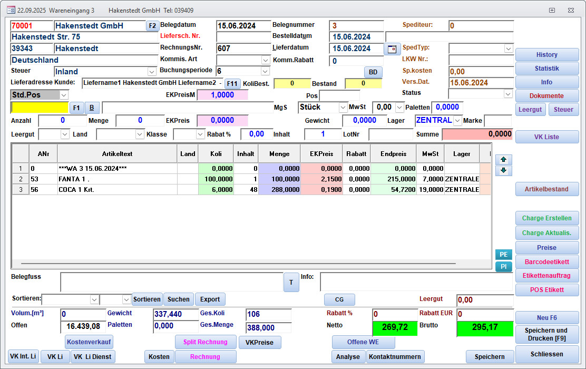Click the PE button beside the table
This screenshot has height=369, width=586.
tap(503, 255)
